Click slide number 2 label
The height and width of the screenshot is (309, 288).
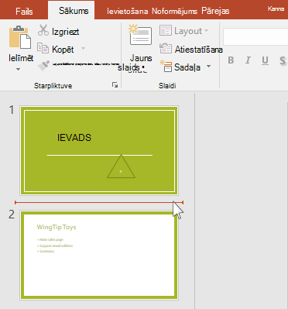12,215
